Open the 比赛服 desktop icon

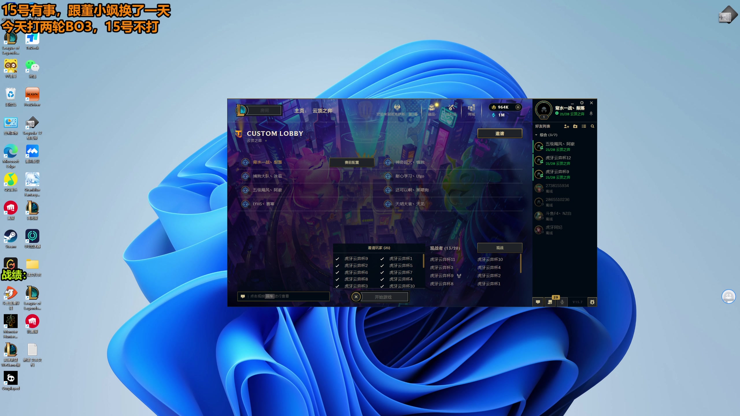32,324
